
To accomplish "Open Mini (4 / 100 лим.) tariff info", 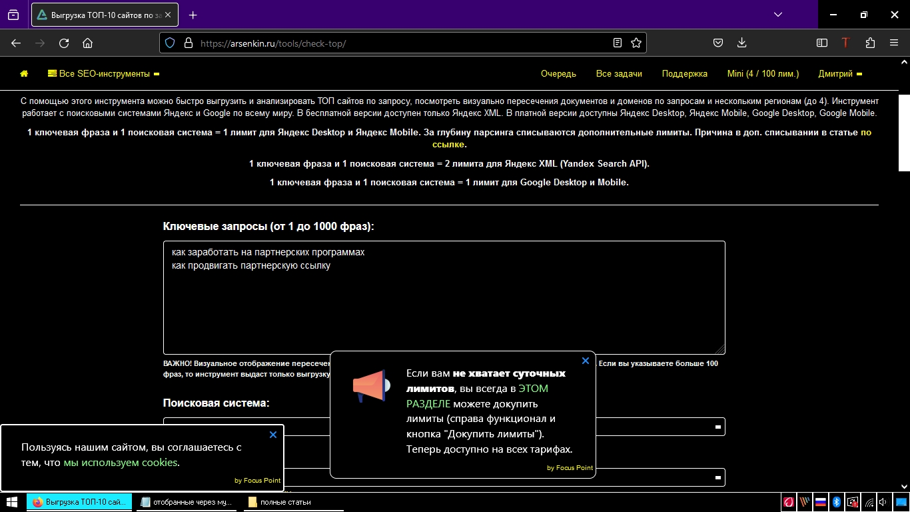I will 763,74.
